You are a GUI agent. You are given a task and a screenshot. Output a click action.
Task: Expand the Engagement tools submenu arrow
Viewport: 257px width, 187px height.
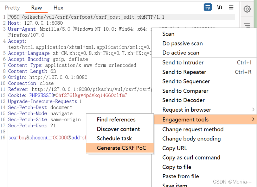point(253,119)
